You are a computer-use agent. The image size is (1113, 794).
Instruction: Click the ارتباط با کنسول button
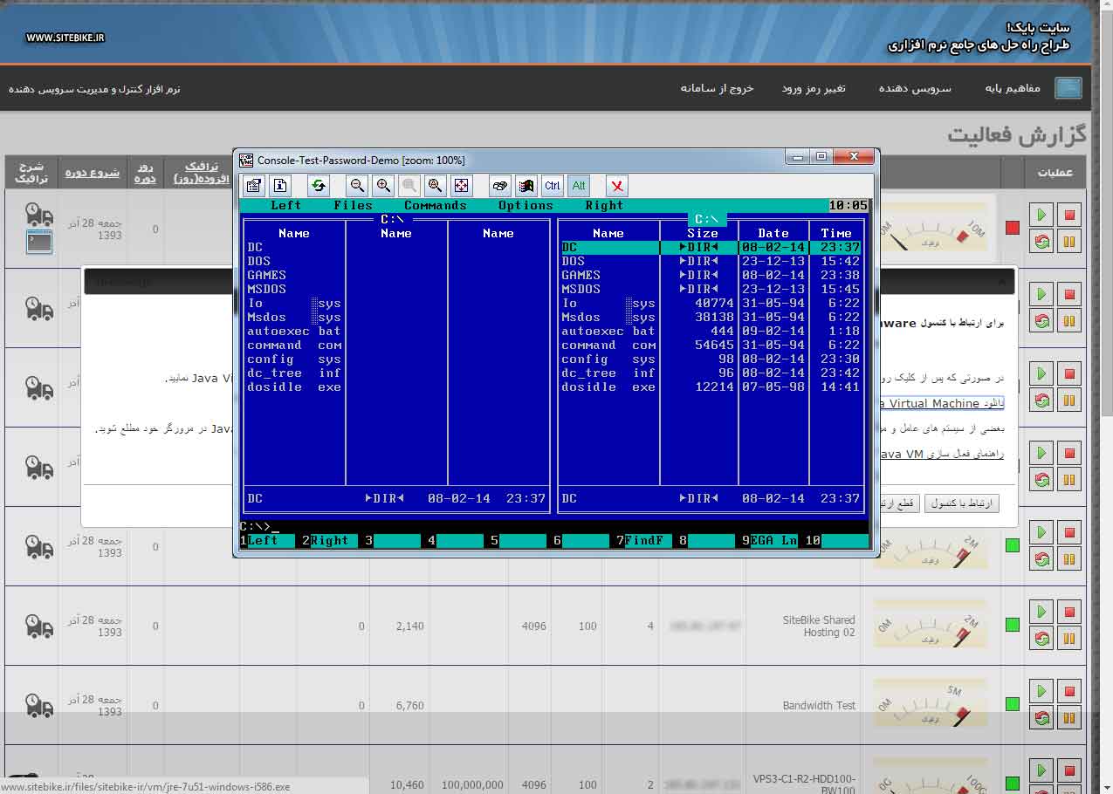(962, 503)
